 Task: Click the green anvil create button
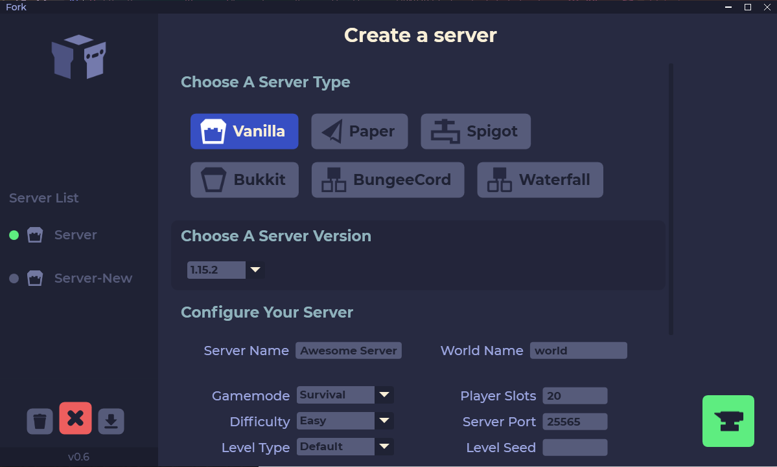tap(728, 421)
